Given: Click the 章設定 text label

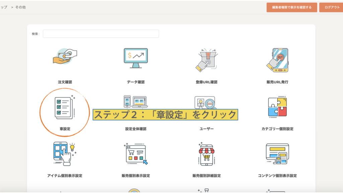Looking at the screenshot, I should 65,129.
